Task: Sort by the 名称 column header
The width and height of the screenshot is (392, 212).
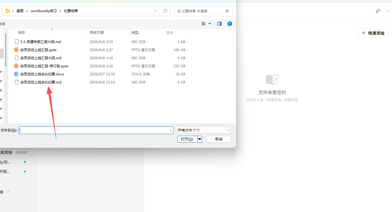Action: (21, 33)
